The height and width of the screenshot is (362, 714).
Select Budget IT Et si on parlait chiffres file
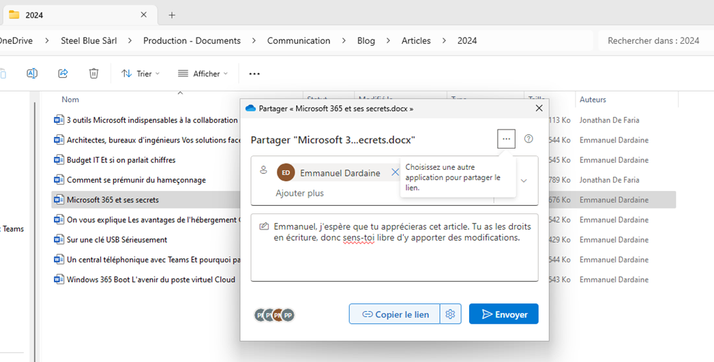click(121, 160)
